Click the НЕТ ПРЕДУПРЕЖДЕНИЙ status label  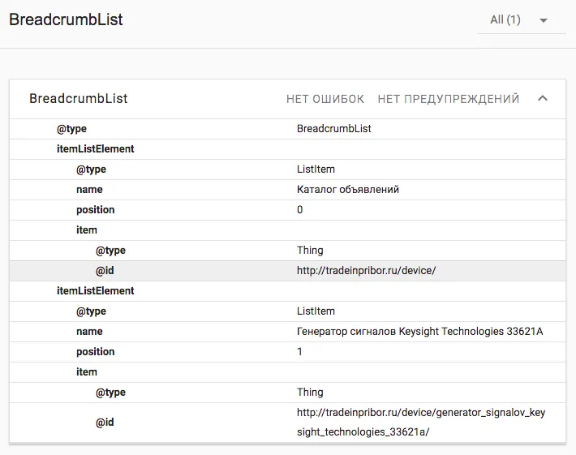448,99
